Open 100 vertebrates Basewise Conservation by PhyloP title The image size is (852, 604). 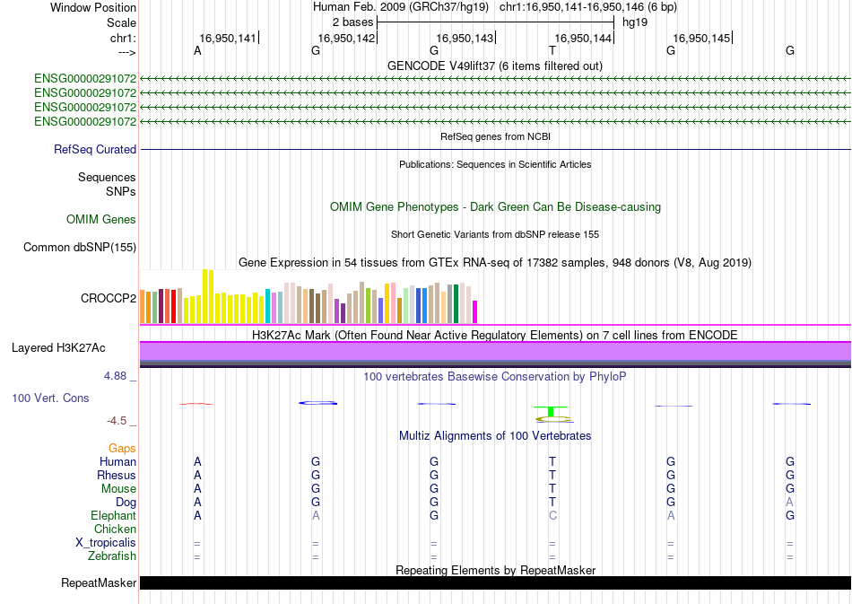tap(494, 376)
